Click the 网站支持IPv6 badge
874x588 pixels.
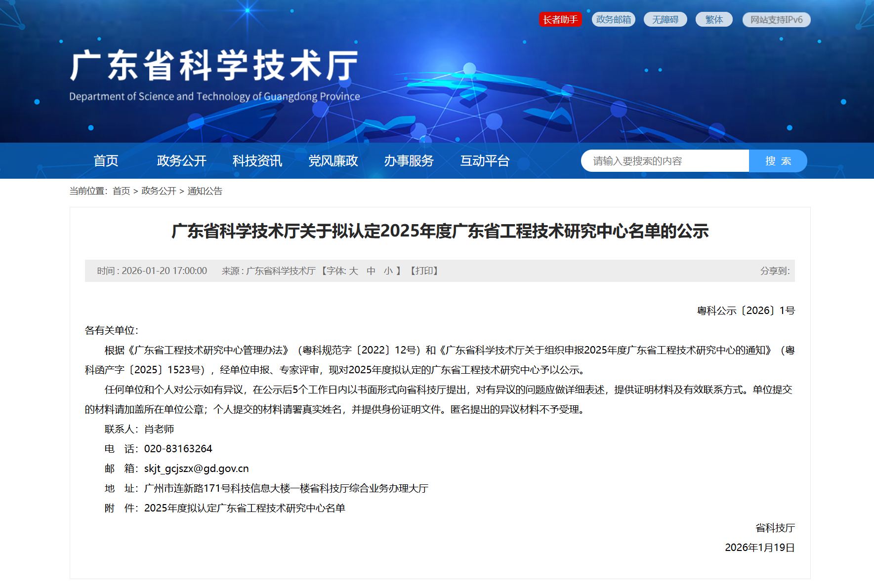pyautogui.click(x=776, y=19)
